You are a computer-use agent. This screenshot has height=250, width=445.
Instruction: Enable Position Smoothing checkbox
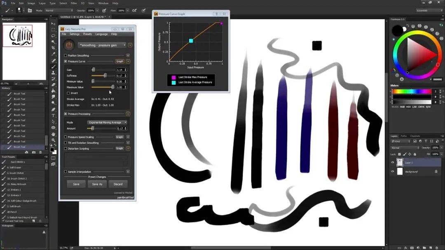click(66, 56)
